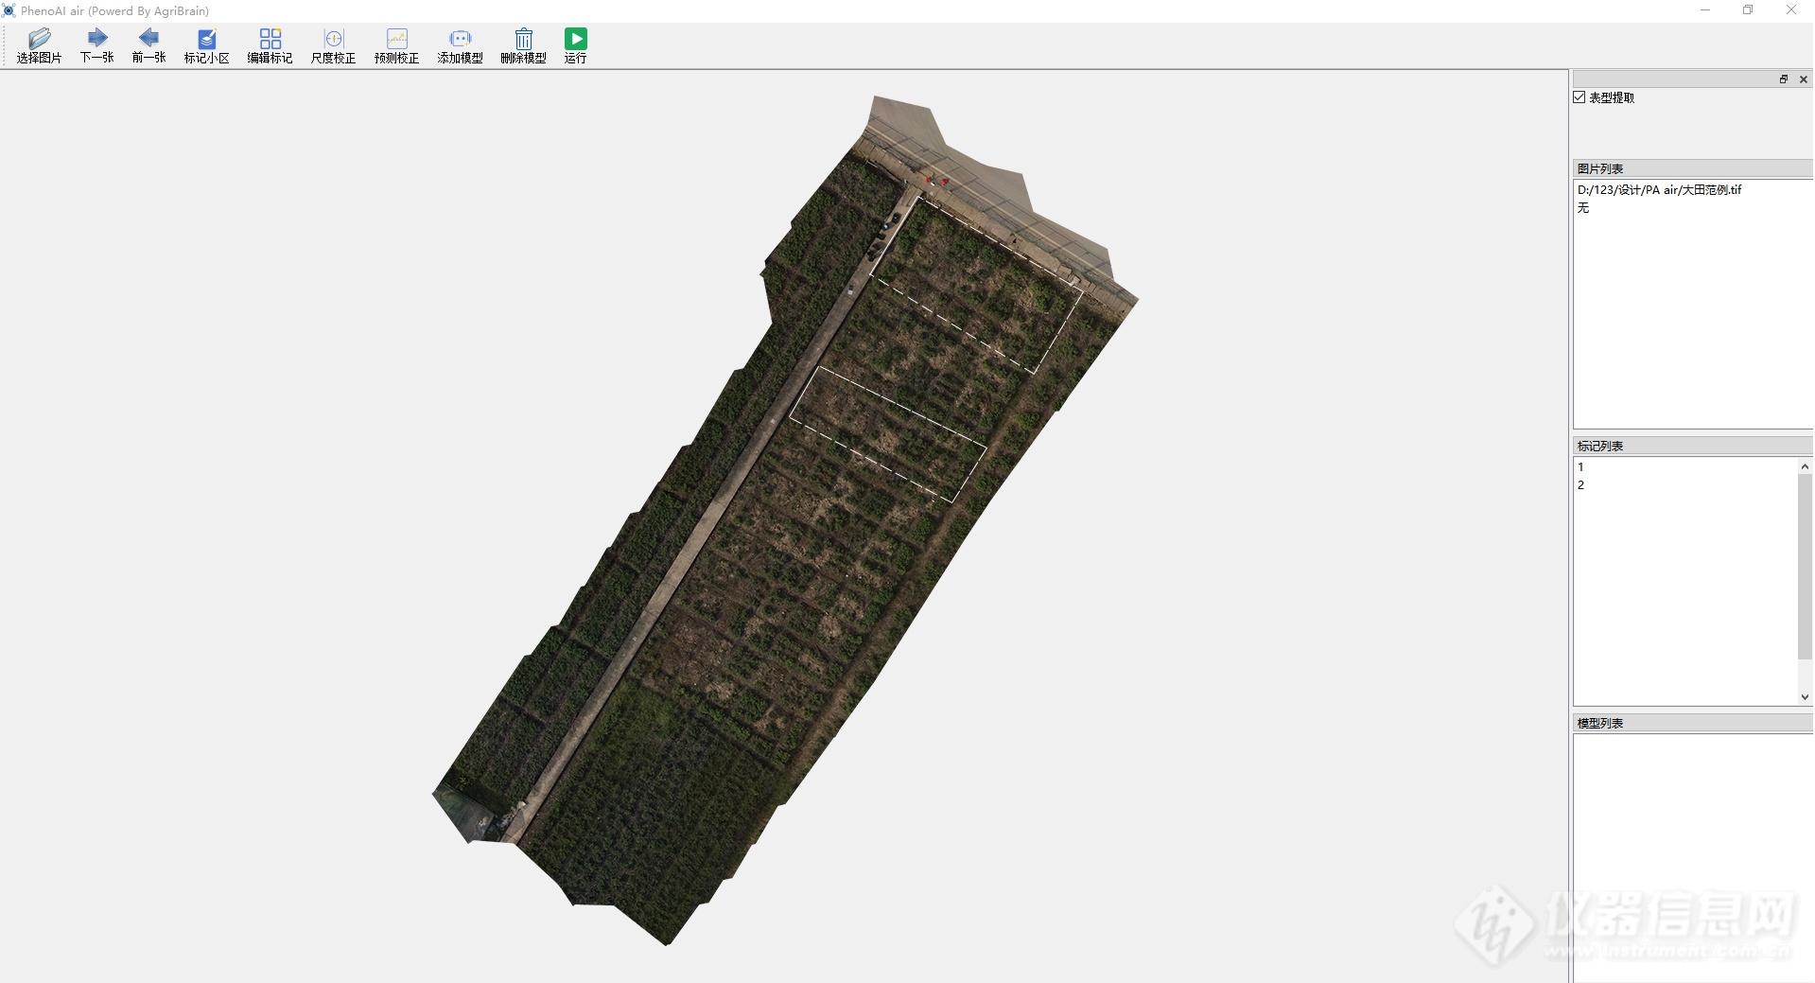
Task: Click the upper dashed plot rectangle on field
Action: tap(976, 284)
